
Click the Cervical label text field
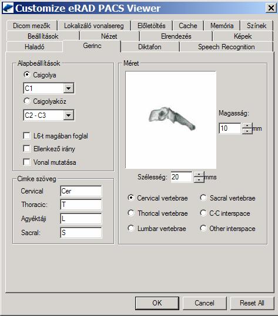(x=81, y=191)
